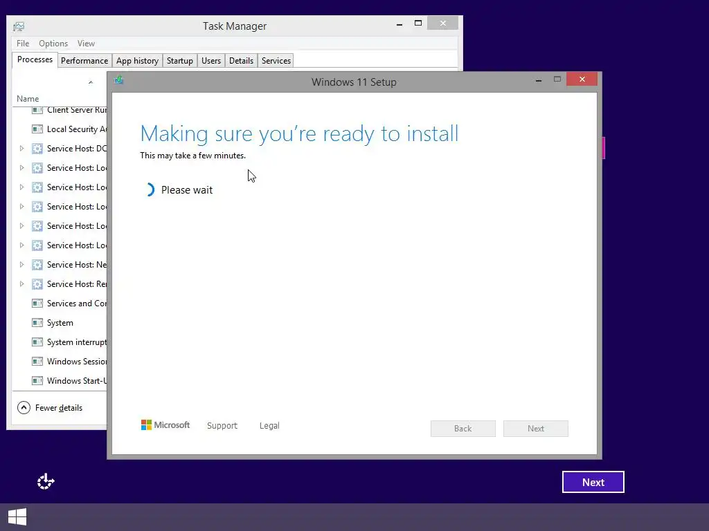Switch to the App history tab

coord(138,61)
